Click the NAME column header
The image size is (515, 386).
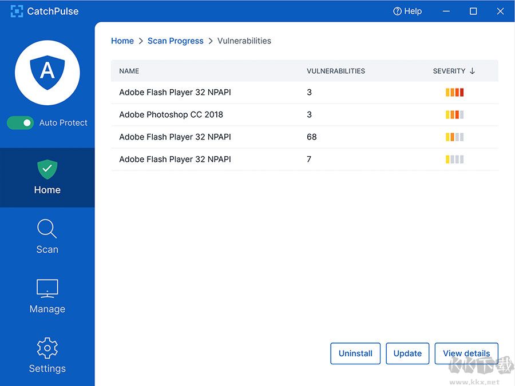(x=129, y=71)
